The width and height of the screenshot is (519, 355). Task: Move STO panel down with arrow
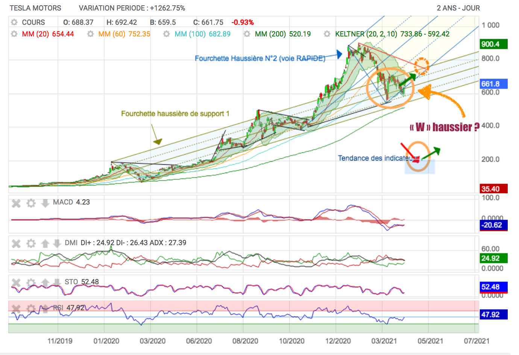pyautogui.click(x=56, y=282)
